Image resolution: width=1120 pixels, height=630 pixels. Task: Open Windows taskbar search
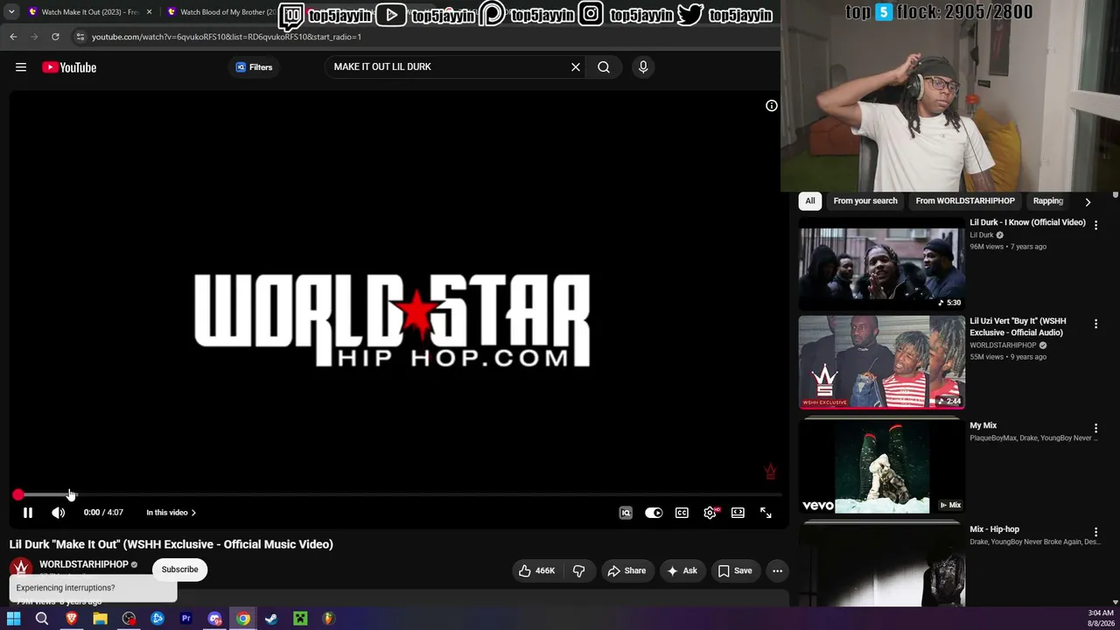point(42,619)
